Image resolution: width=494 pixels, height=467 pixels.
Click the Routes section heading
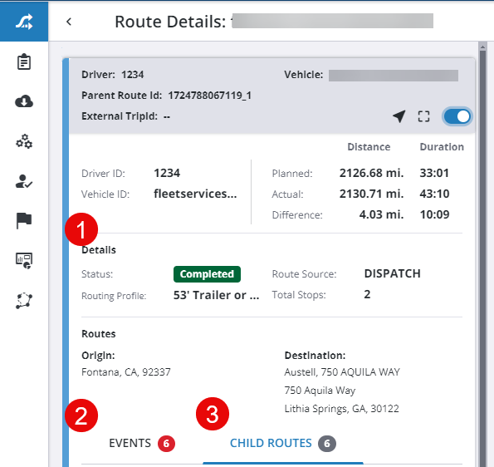pyautogui.click(x=99, y=333)
